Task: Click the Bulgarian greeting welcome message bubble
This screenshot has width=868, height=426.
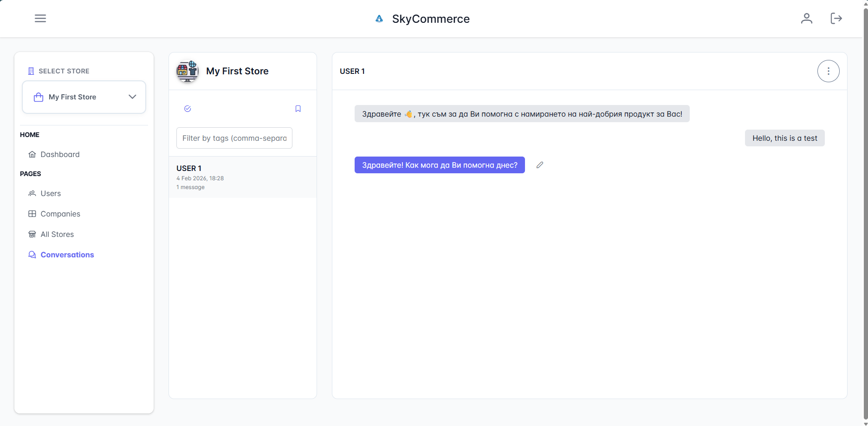Action: [x=522, y=114]
